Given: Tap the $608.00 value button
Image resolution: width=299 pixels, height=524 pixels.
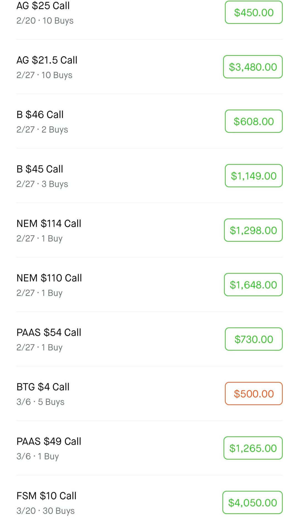Looking at the screenshot, I should (x=254, y=121).
